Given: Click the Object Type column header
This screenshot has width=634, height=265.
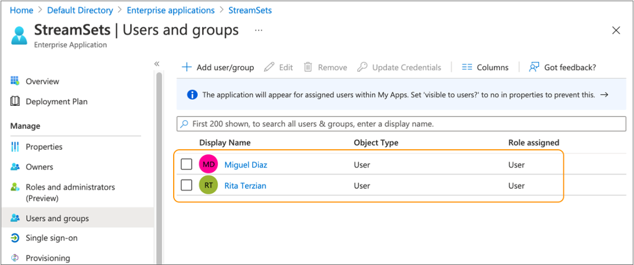Looking at the screenshot, I should click(376, 142).
